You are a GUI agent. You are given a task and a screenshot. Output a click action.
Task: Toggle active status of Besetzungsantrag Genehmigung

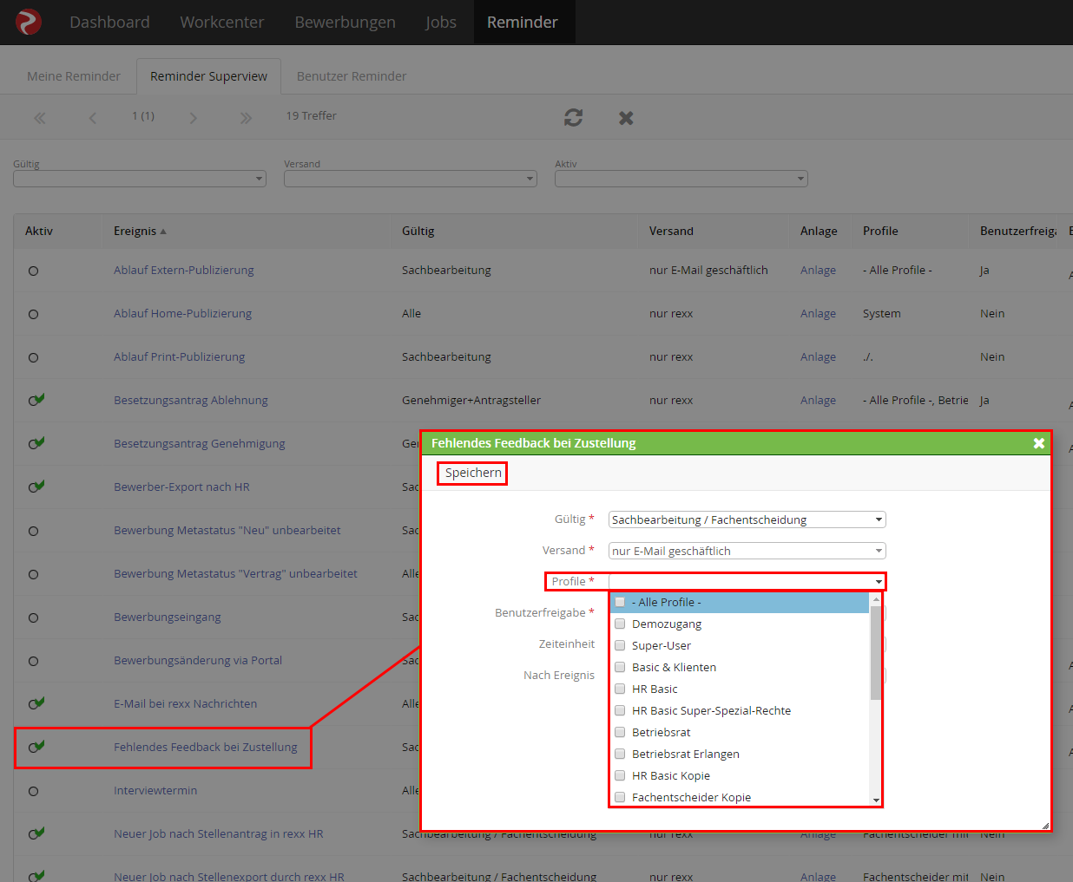click(36, 443)
